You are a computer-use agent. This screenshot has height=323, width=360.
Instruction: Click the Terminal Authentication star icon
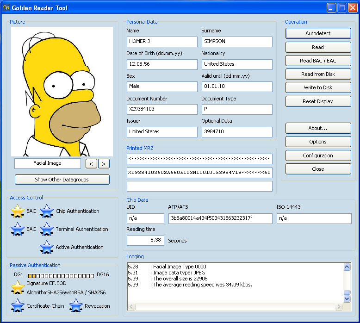tap(47, 229)
